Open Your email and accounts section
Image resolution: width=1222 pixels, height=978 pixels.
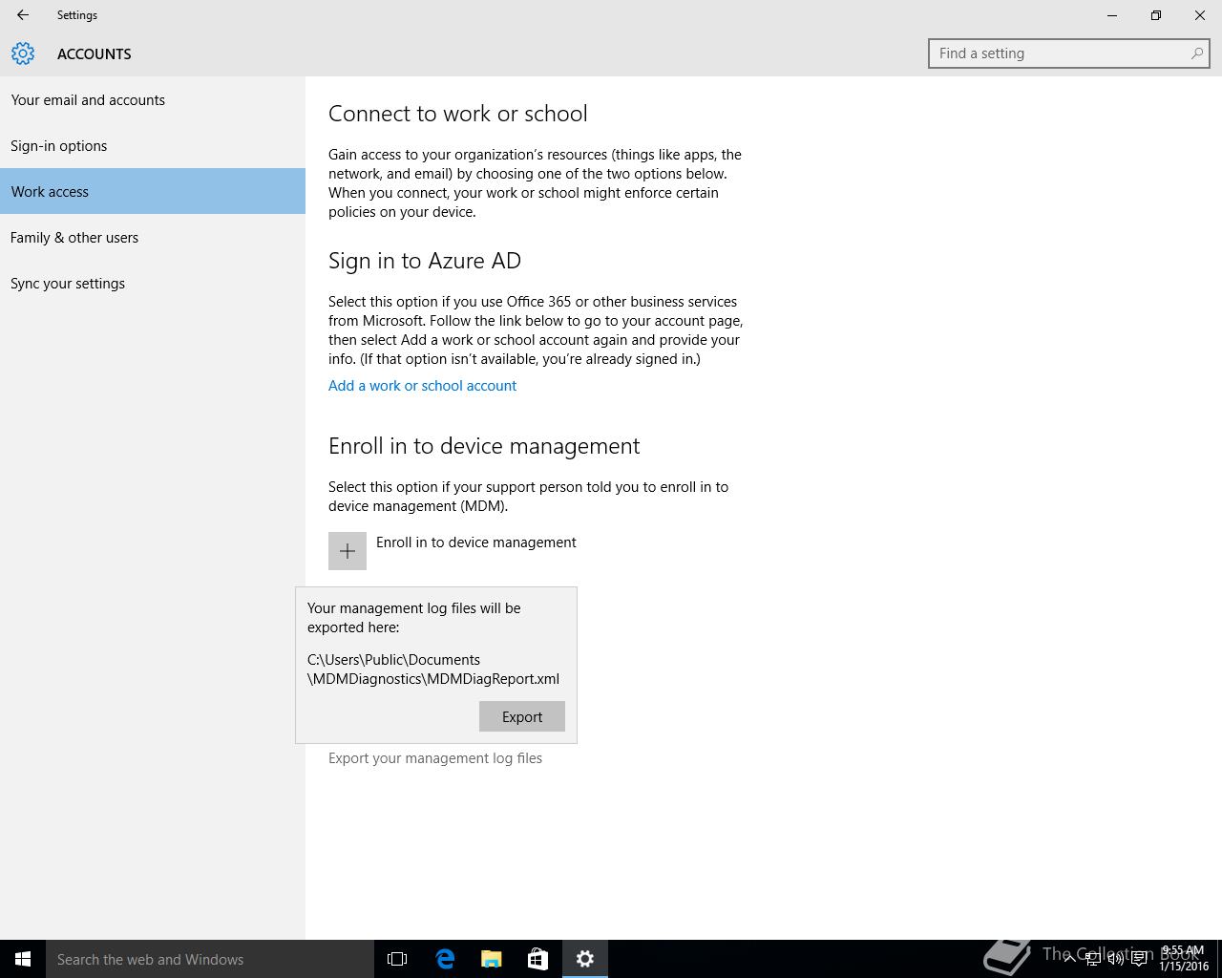(153, 99)
